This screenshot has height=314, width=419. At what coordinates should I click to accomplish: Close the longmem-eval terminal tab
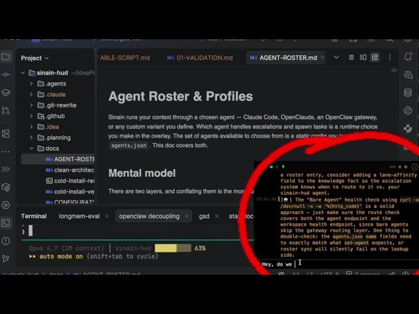(x=107, y=217)
